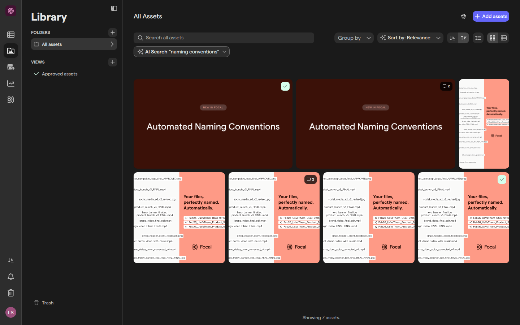The width and height of the screenshot is (520, 325).
Task: Open the LS user avatar menu
Action: (11, 312)
